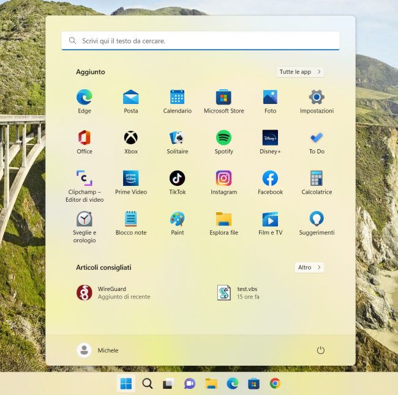The image size is (398, 395).
Task: Open Sveglie e orologio app
Action: coord(84,227)
